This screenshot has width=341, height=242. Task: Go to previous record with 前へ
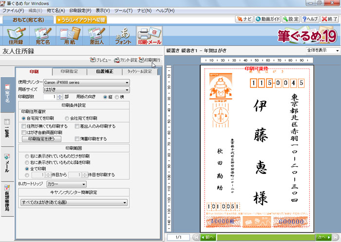(x=208, y=237)
